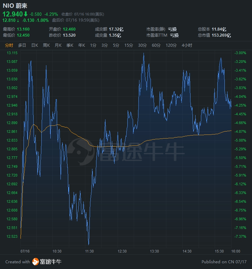Click the -3.00% percent axis label

click(x=240, y=53)
